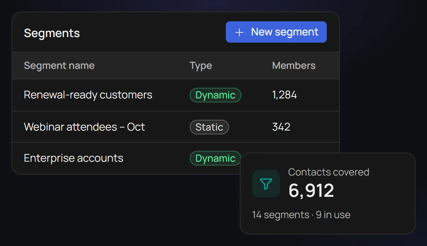This screenshot has width=427, height=246.
Task: Click the funnel filter icon
Action: pos(266,184)
